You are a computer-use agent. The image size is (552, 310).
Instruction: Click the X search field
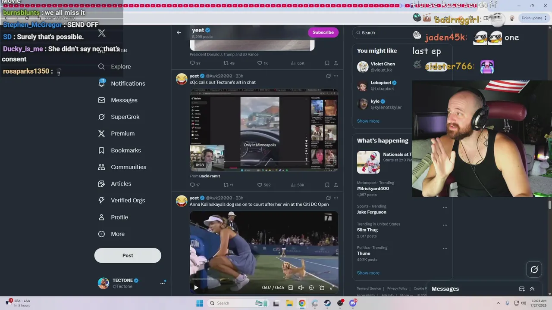point(382,33)
